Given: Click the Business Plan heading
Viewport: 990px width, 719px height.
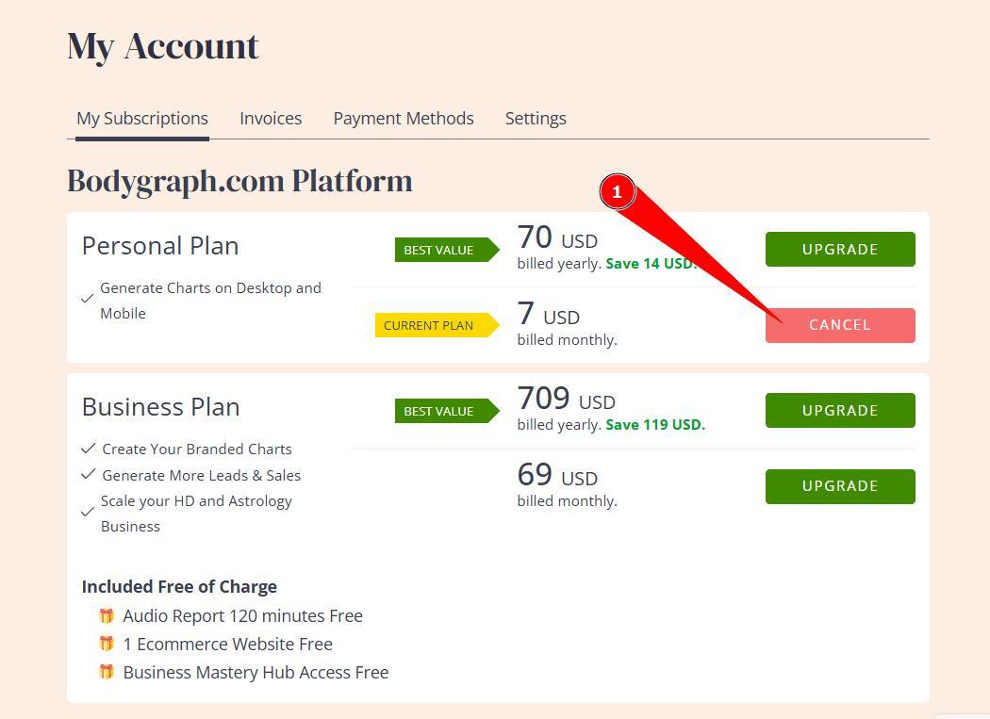Looking at the screenshot, I should pyautogui.click(x=160, y=407).
